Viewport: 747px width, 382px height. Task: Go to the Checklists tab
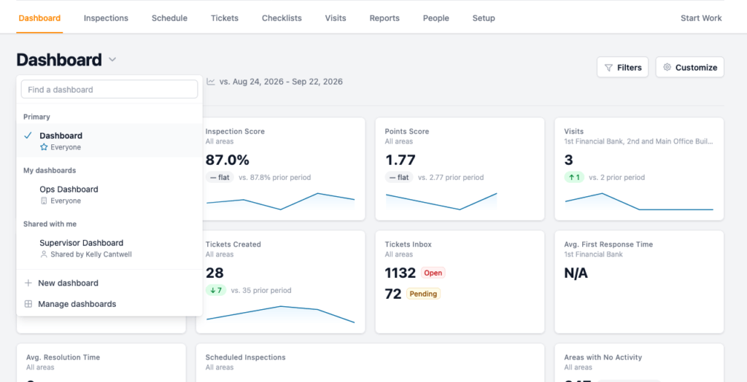coord(282,18)
